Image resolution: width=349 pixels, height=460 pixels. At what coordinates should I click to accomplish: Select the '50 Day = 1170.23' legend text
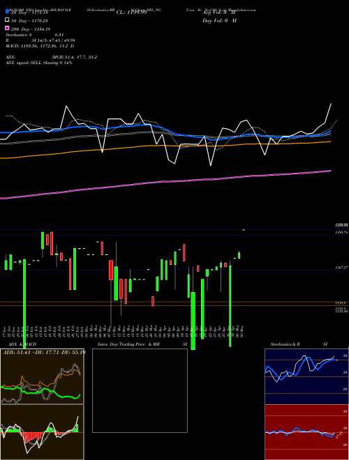[29, 20]
